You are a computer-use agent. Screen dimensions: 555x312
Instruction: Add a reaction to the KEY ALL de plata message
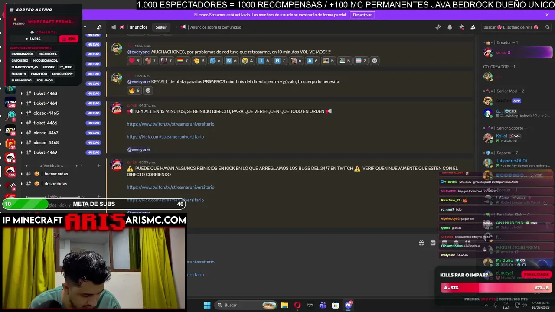coord(148,91)
